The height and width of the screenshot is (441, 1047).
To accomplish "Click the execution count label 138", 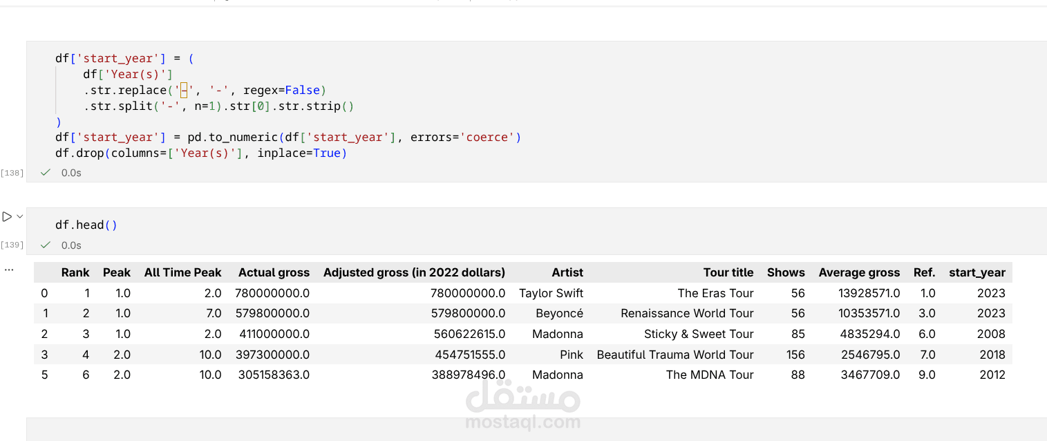I will 12,173.
